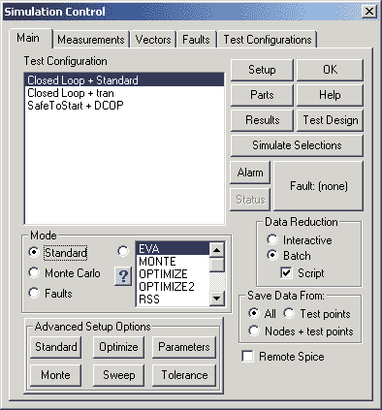Click the Help button
The height and width of the screenshot is (410, 382).
330,95
